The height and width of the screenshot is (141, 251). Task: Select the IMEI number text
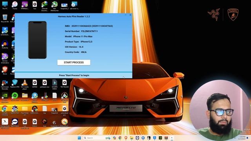coord(92,26)
